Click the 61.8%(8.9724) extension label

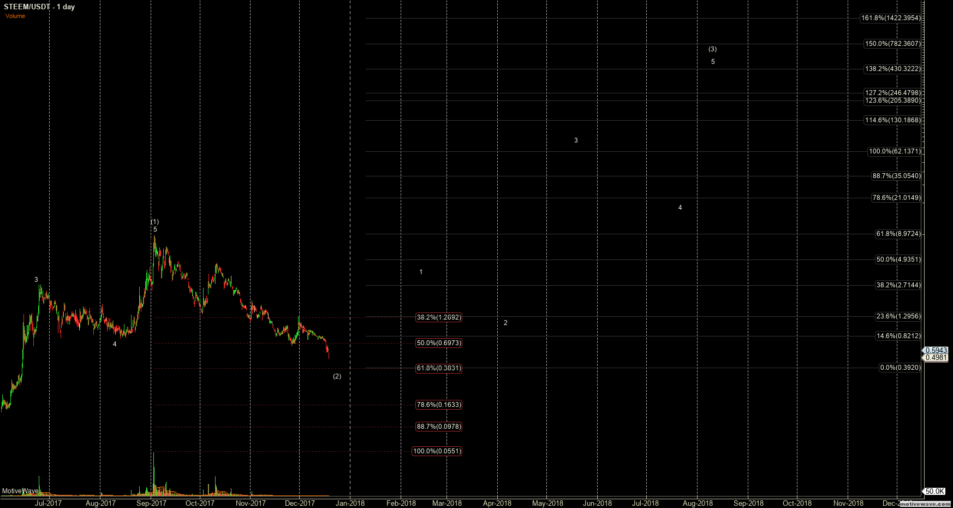[x=898, y=234]
